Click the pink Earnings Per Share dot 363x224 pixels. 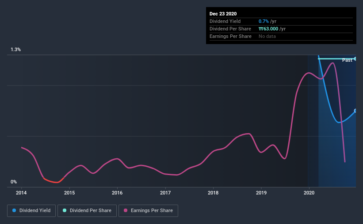126,210
